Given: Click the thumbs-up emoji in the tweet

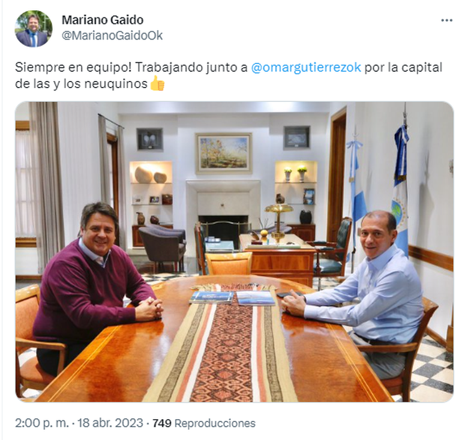Looking at the screenshot, I should tap(157, 83).
